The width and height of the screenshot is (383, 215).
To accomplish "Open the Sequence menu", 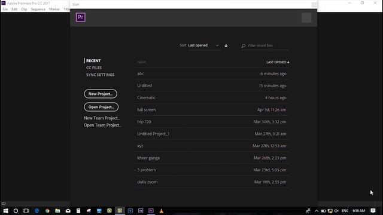I will coord(38,9).
